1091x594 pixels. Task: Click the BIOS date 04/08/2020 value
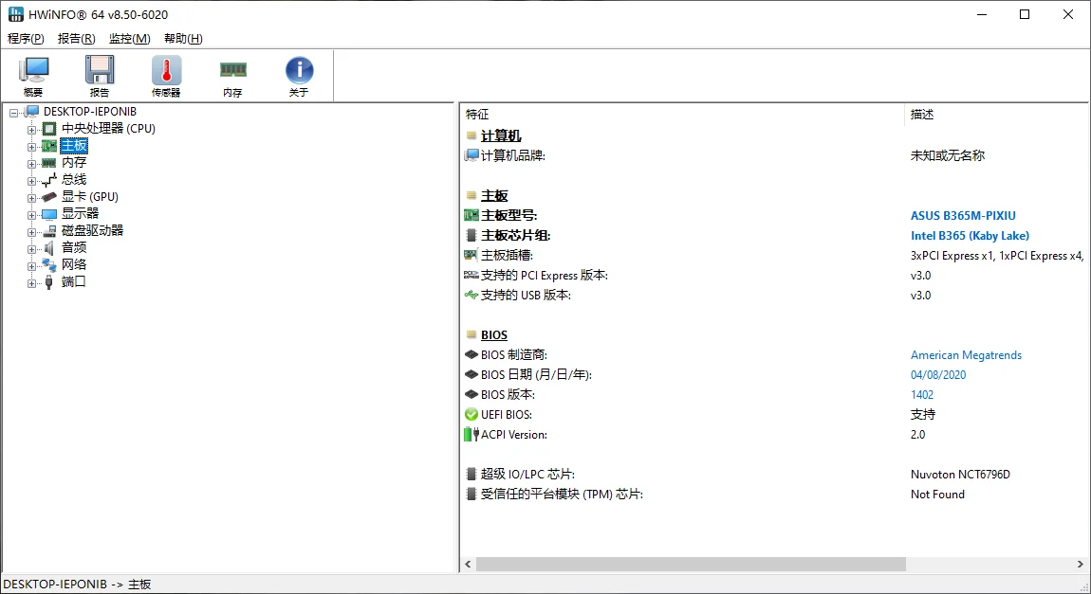(x=938, y=374)
